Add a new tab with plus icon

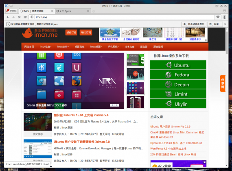coord(94,11)
